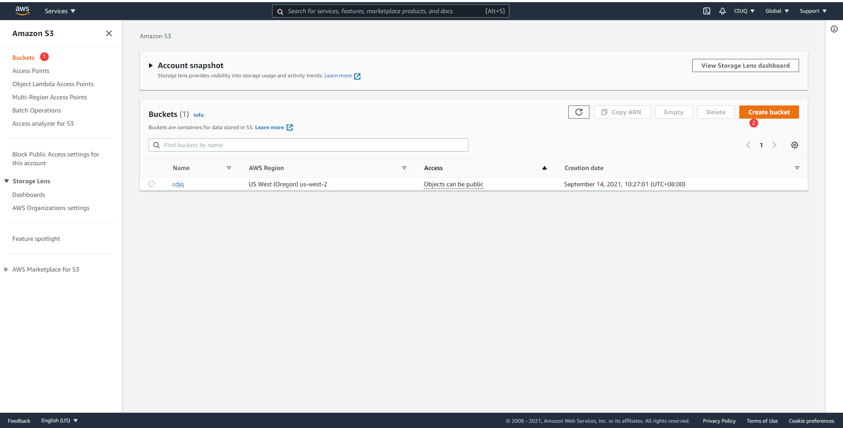Focus the Find buckets by name field
Viewport: 843px width, 428px height.
309,145
